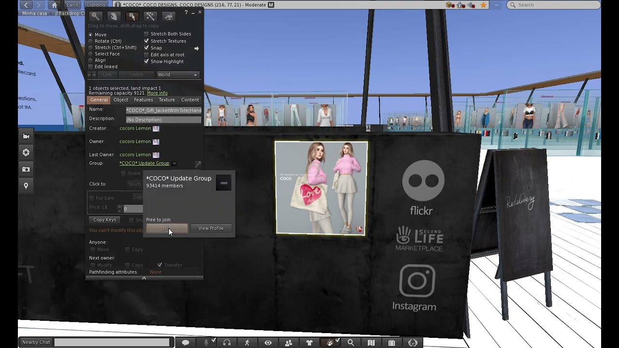Viewport: 619px width, 348px height.
Task: Select the Select Face radio option
Action: [x=90, y=54]
